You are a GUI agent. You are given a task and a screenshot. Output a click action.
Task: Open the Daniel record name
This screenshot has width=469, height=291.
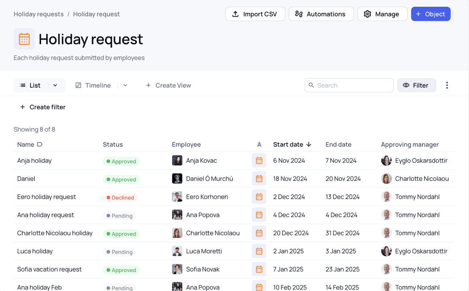point(26,179)
